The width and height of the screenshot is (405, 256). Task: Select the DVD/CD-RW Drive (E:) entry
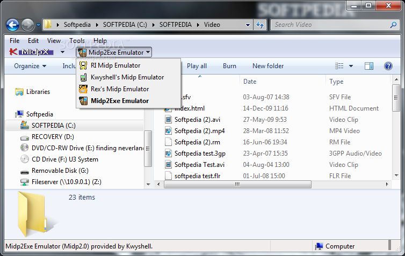82,148
